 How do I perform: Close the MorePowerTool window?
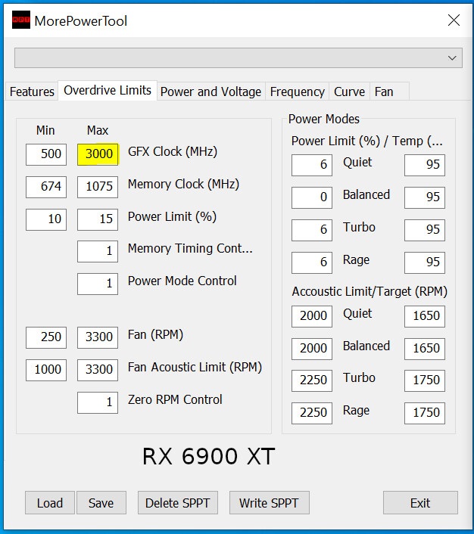point(454,20)
